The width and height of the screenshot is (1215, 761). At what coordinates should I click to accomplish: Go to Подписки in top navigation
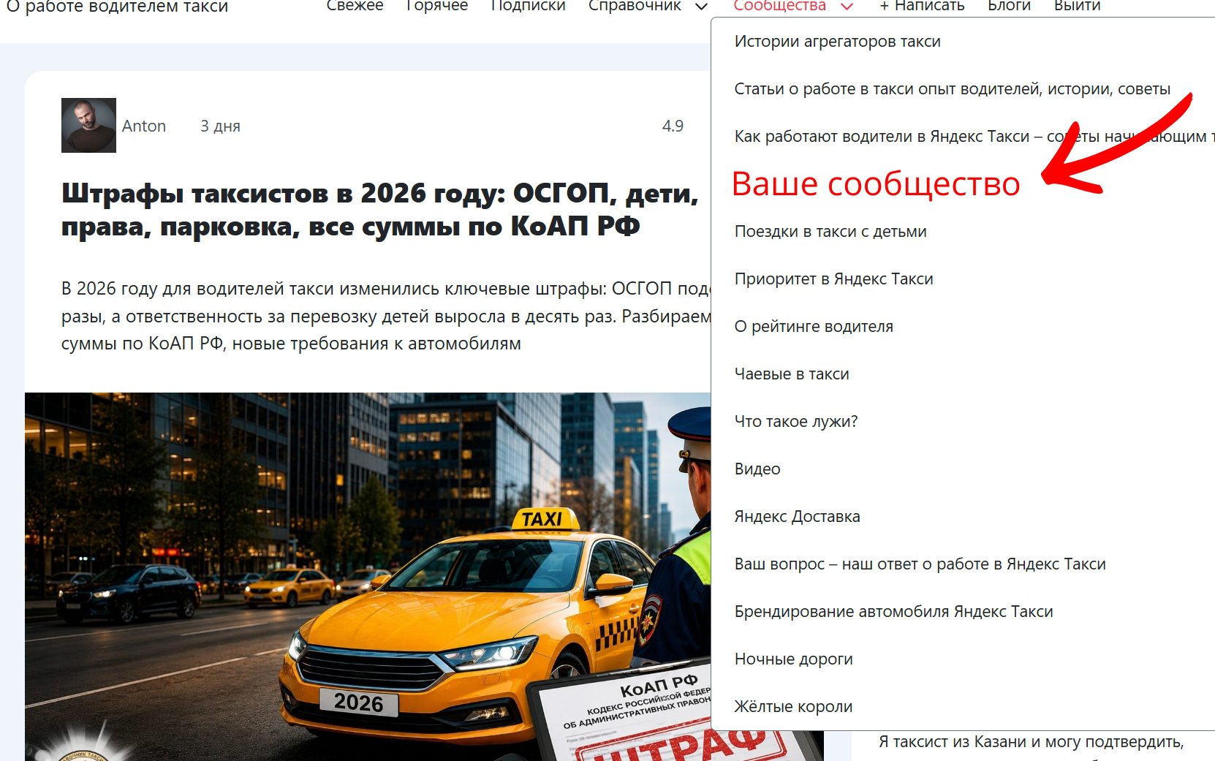[x=528, y=6]
